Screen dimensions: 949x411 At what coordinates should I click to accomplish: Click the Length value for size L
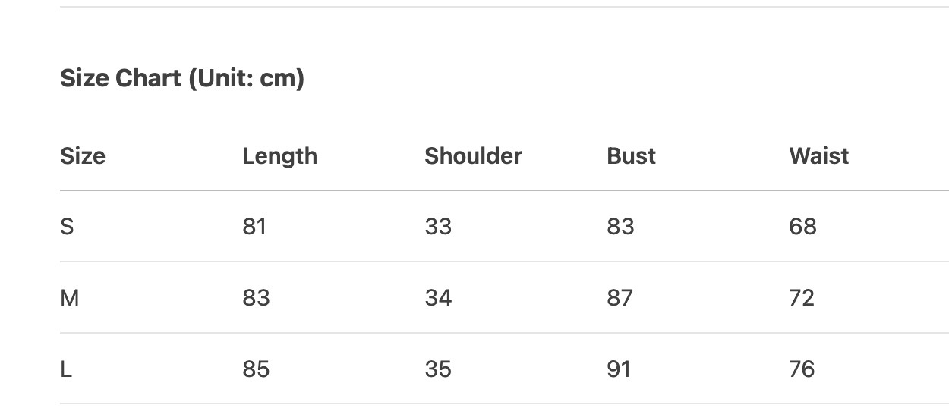coord(256,369)
